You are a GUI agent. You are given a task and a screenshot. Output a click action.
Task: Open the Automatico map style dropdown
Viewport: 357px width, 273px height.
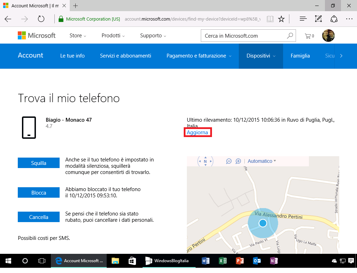pyautogui.click(x=262, y=161)
